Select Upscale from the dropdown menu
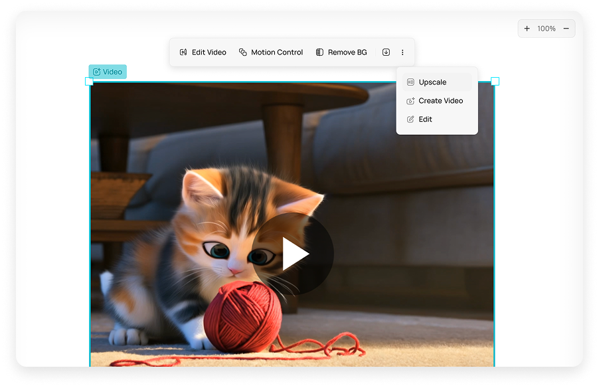 coord(432,82)
